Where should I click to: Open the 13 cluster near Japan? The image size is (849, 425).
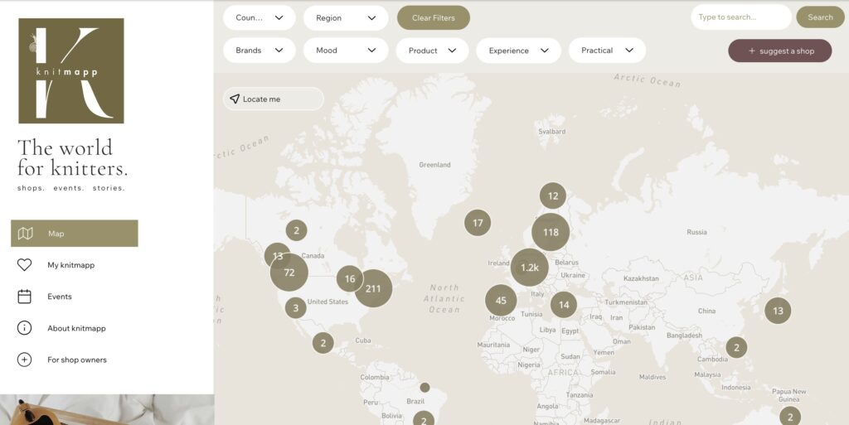778,311
